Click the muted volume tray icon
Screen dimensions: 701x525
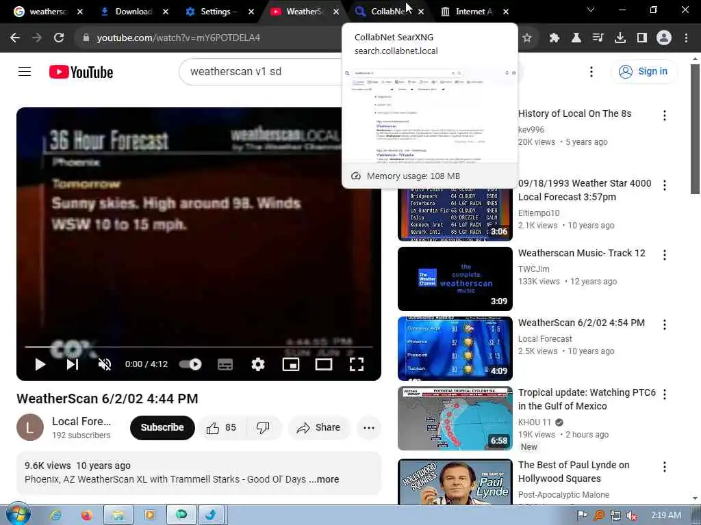click(x=631, y=515)
